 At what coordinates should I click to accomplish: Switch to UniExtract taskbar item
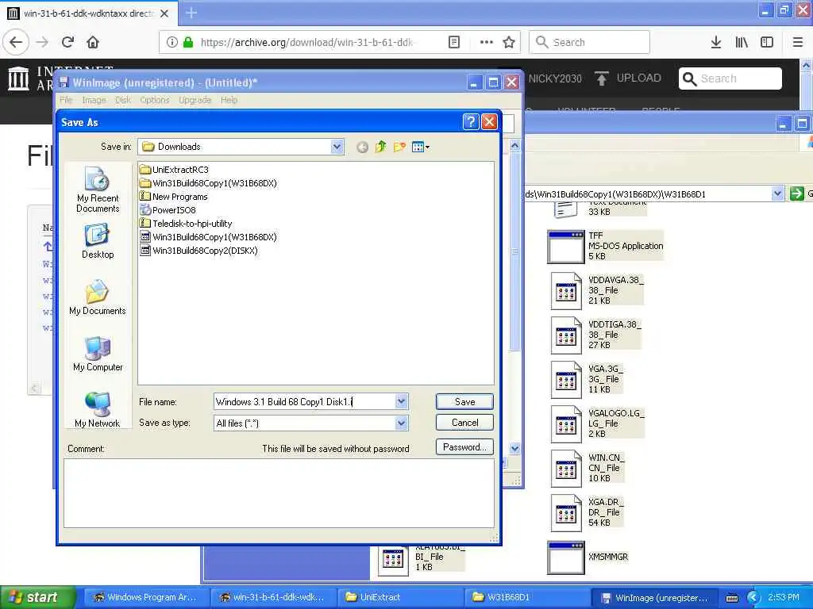pos(400,597)
